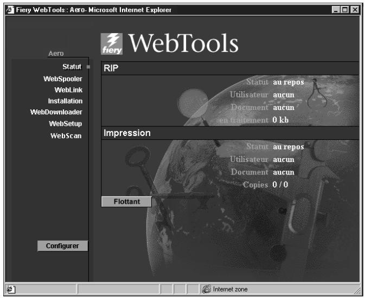Screen dimensions: 365x298
Task: Click the Internet zone status text
Action: [230, 289]
